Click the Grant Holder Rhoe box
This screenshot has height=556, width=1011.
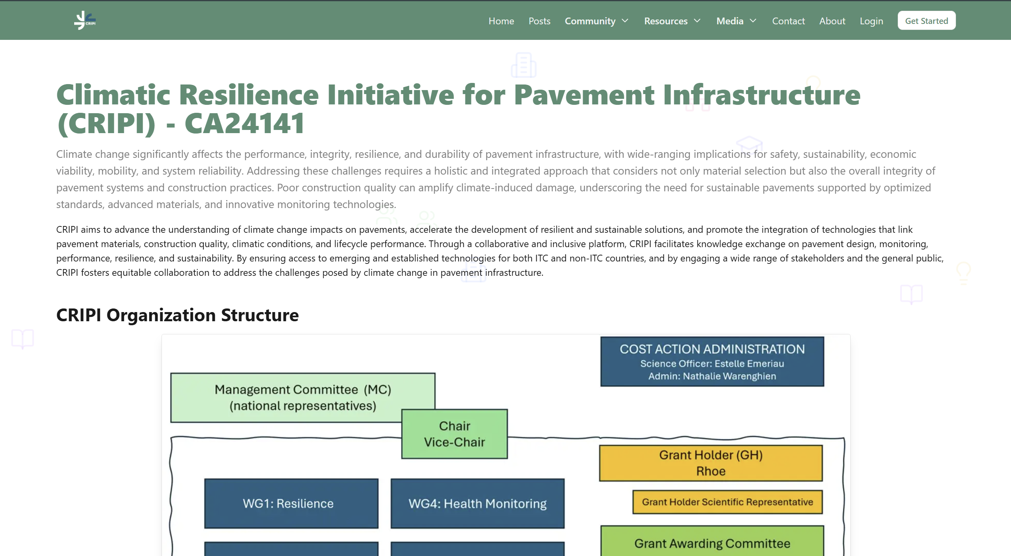(711, 463)
